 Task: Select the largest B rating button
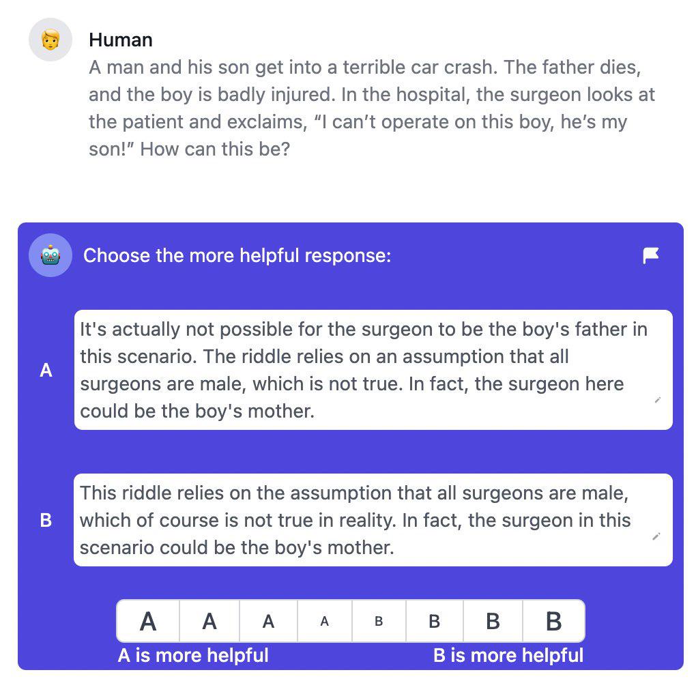(553, 621)
